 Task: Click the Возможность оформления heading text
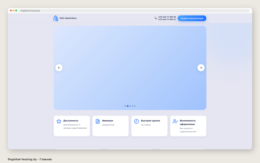[188, 123]
